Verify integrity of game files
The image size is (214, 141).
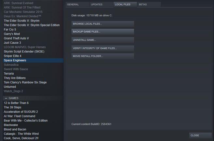coord(103,48)
